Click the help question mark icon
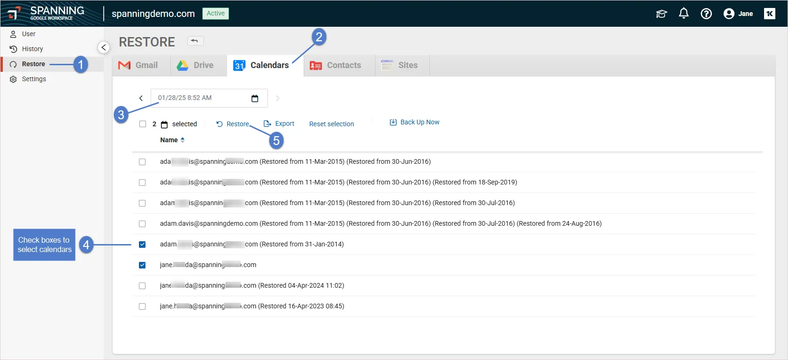Screen dimensions: 788x360 tap(706, 14)
